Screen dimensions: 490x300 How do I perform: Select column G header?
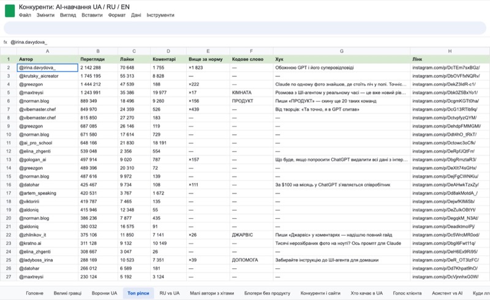pos(342,51)
